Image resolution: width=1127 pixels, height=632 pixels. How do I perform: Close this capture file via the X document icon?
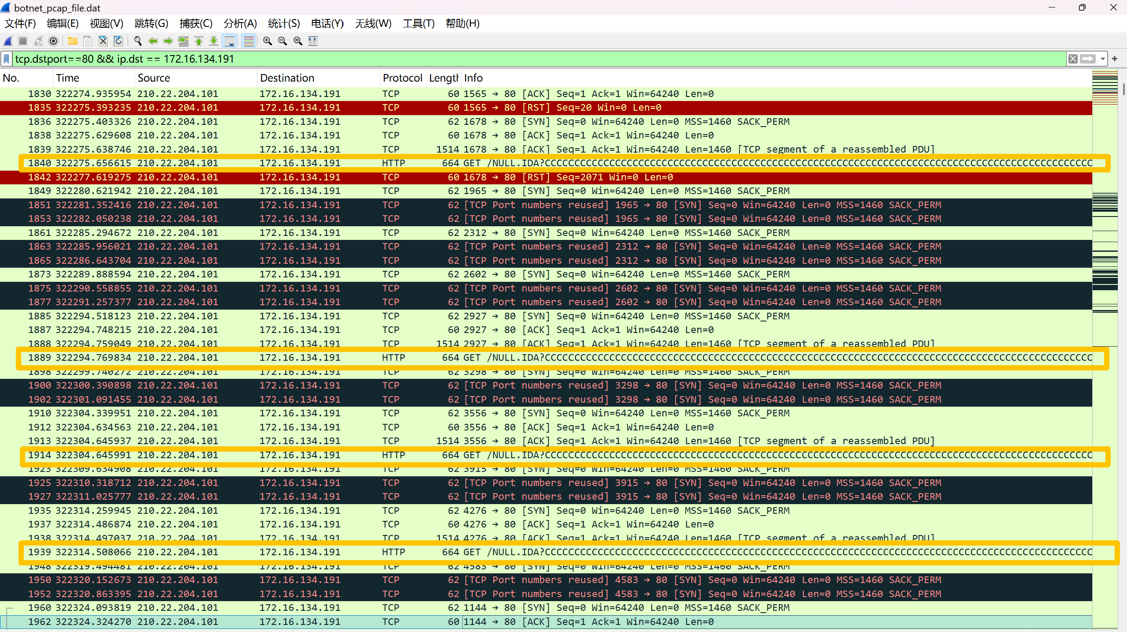tap(103, 41)
